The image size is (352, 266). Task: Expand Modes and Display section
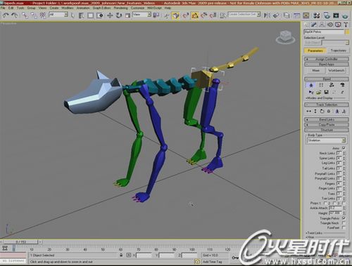[319, 98]
